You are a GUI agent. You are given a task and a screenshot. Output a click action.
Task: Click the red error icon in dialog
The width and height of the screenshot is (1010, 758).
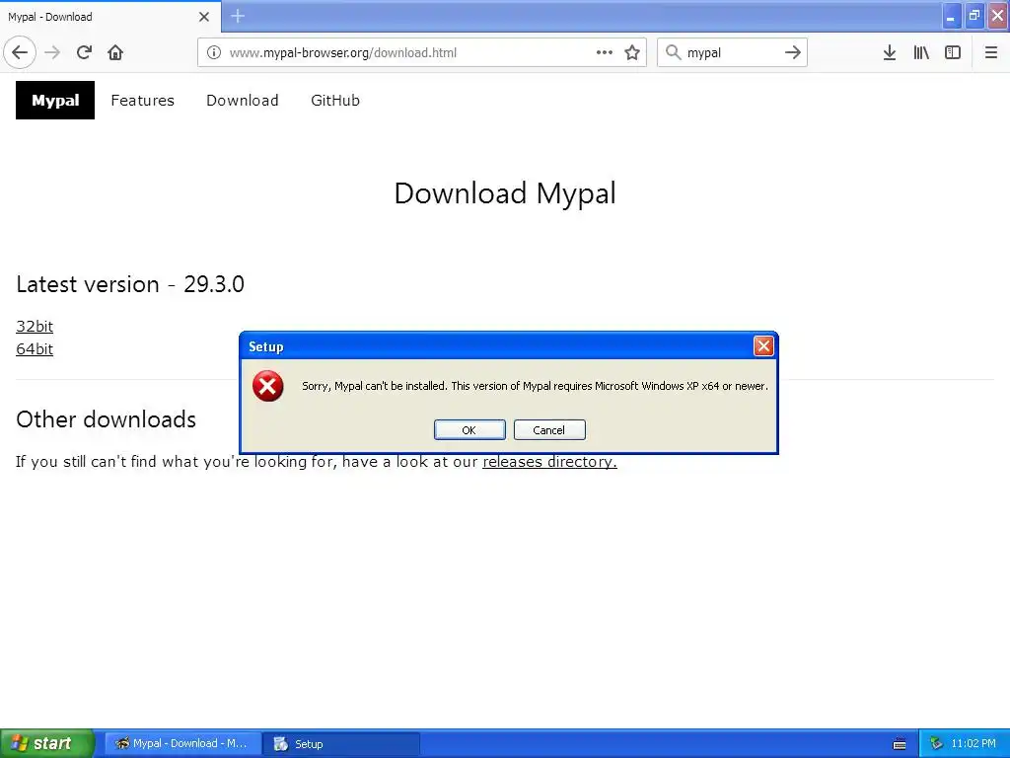click(268, 386)
